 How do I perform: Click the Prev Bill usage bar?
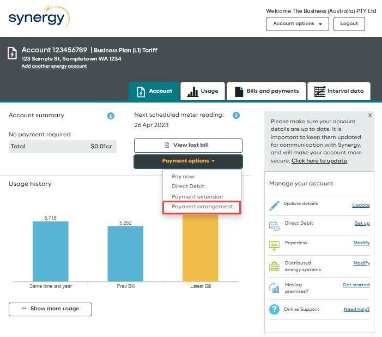(x=125, y=254)
